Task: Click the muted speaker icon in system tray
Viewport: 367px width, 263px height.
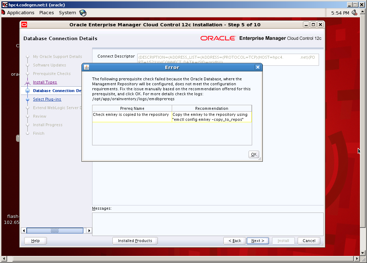Action: click(354, 12)
